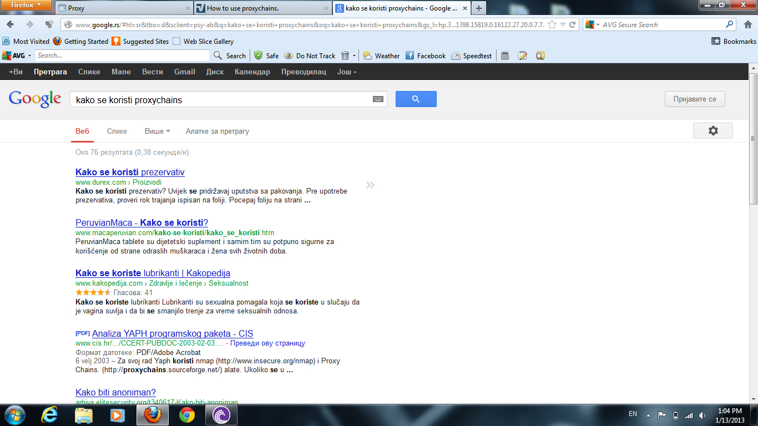The height and width of the screenshot is (426, 758).
Task: Open the Firefox home page icon
Action: 747,24
